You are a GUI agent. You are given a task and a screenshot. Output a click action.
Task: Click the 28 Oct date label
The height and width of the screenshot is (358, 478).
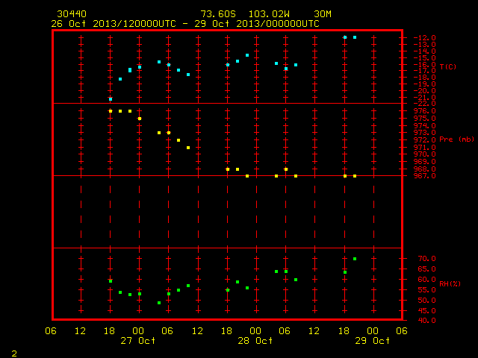click(x=255, y=341)
